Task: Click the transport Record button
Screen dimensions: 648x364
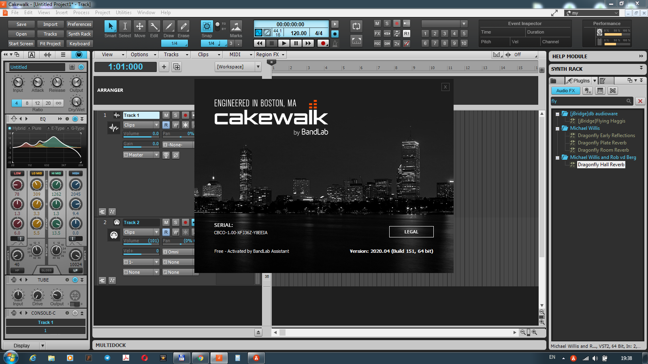Action: pyautogui.click(x=323, y=43)
